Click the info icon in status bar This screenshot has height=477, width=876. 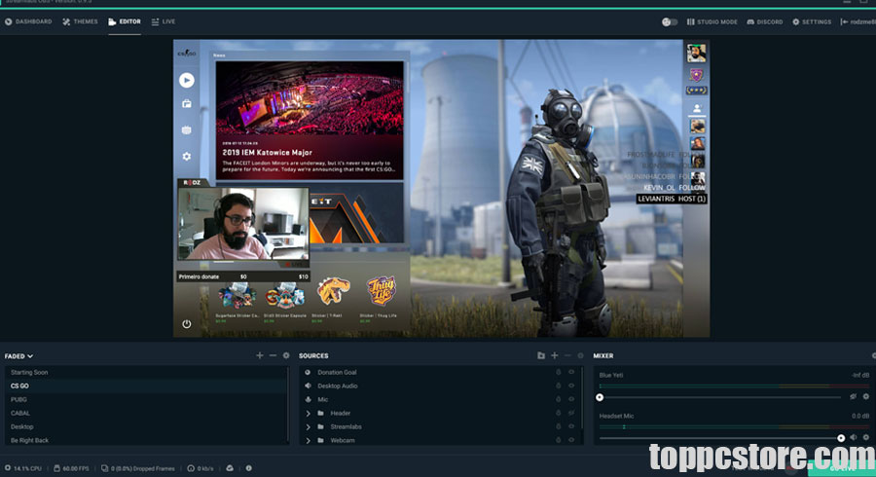coord(248,468)
